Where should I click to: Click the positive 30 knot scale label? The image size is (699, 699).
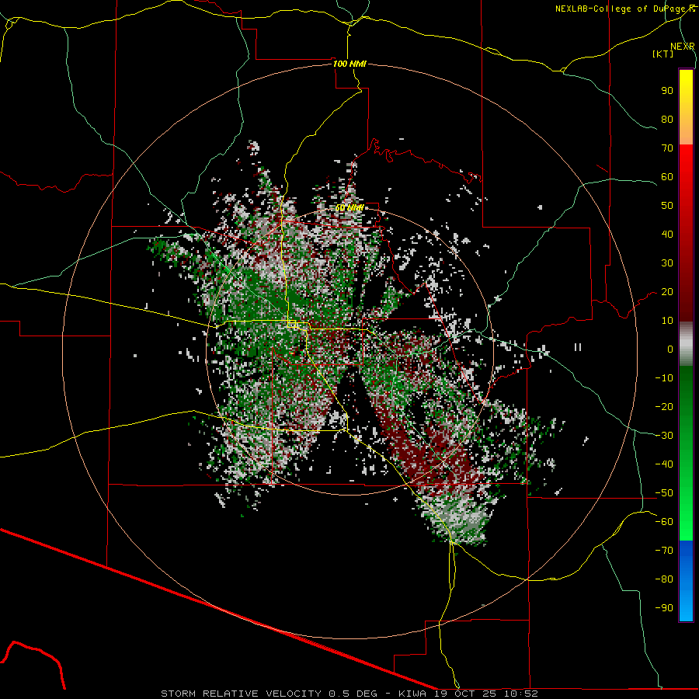(667, 263)
